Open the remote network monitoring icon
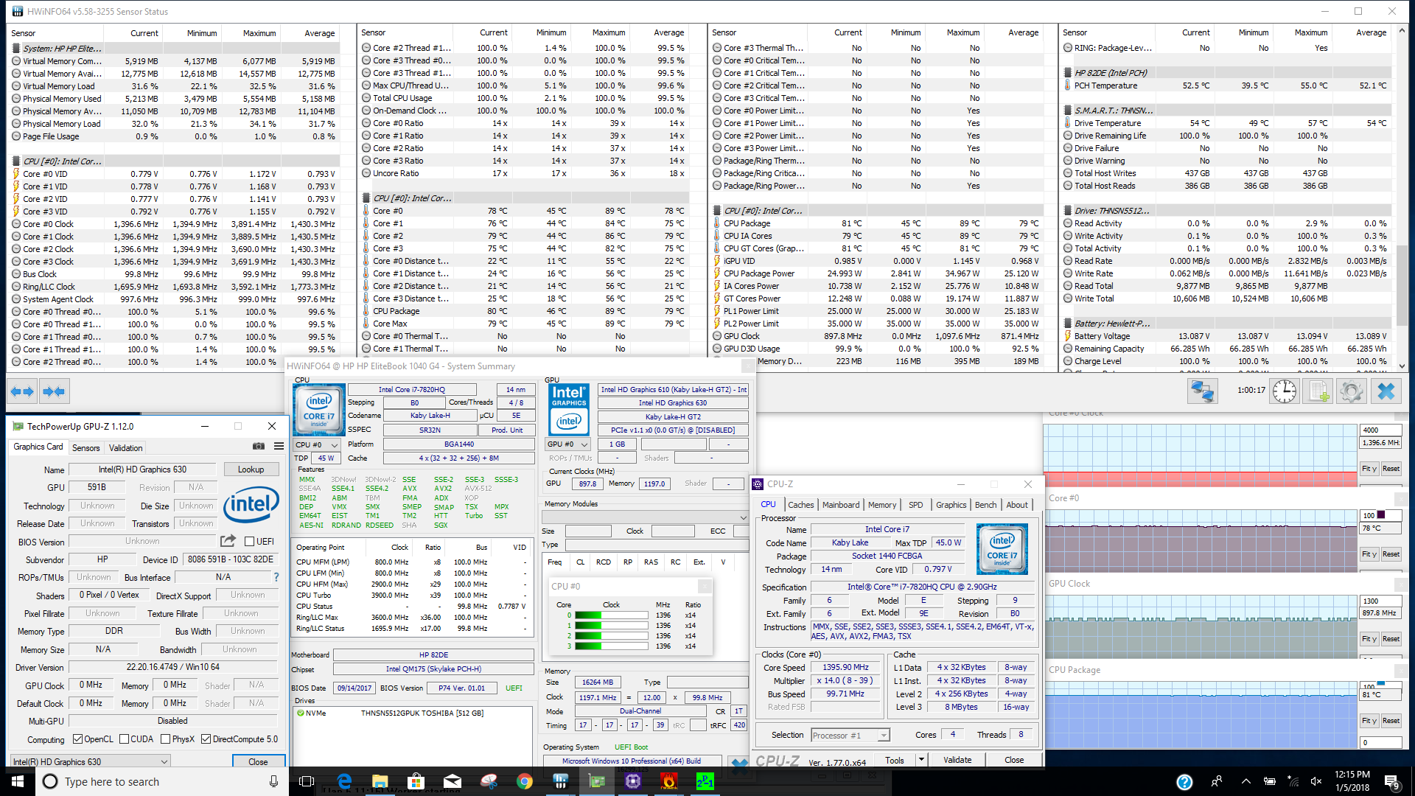 (x=1202, y=391)
